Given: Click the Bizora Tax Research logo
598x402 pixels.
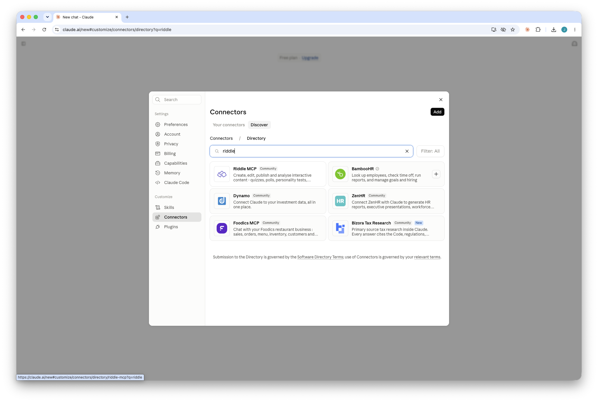Looking at the screenshot, I should (340, 228).
